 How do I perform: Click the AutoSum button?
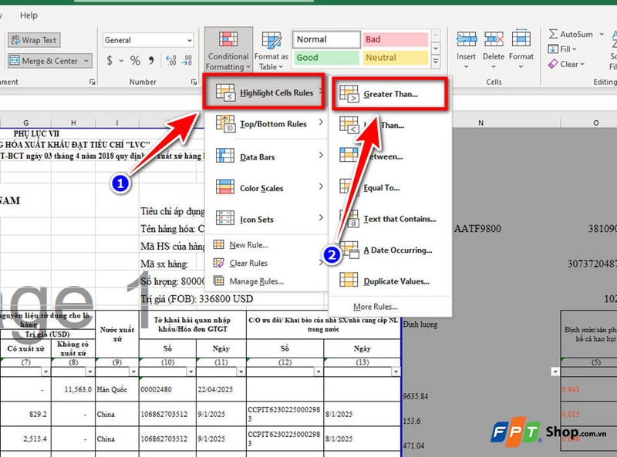[x=571, y=34]
